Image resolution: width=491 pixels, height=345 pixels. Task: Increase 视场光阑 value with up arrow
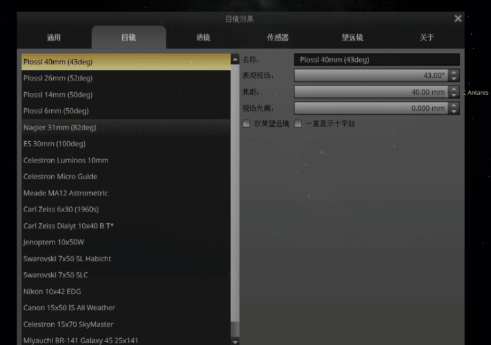coord(454,106)
